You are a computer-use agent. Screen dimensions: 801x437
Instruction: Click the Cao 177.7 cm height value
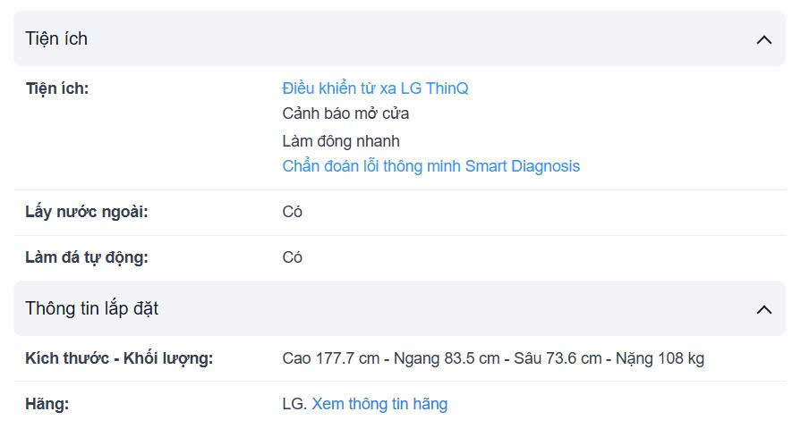coord(330,358)
